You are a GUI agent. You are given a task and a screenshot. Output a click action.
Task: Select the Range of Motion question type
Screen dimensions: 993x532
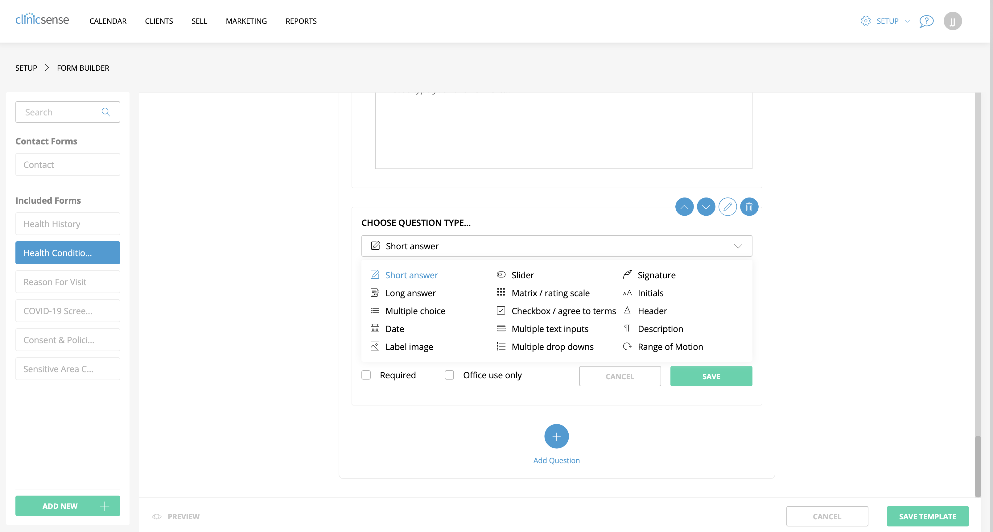point(670,347)
